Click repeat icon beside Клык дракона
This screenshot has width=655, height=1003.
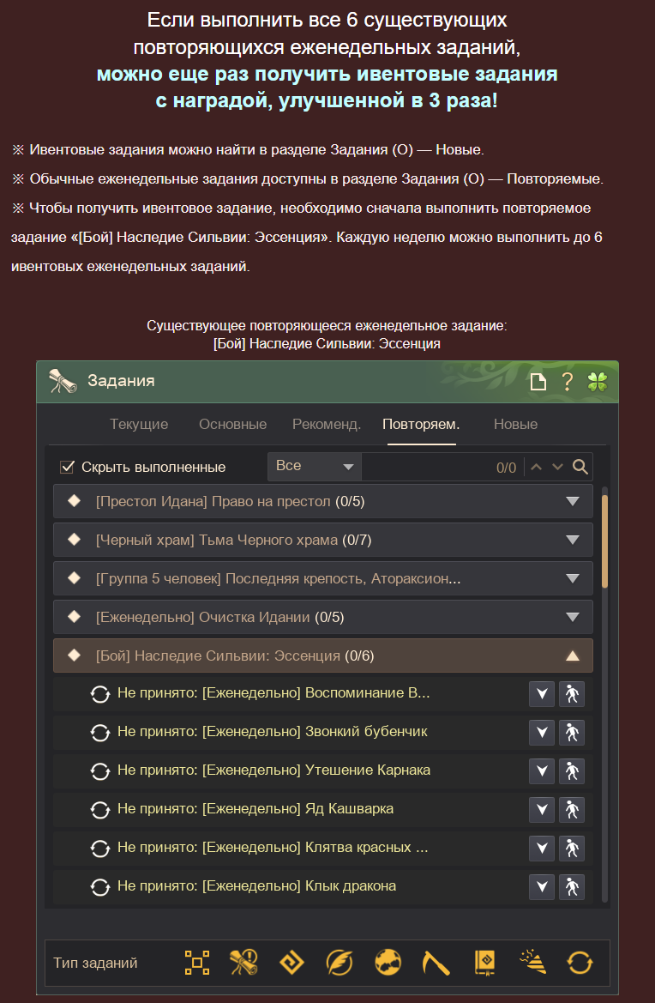[x=100, y=886]
